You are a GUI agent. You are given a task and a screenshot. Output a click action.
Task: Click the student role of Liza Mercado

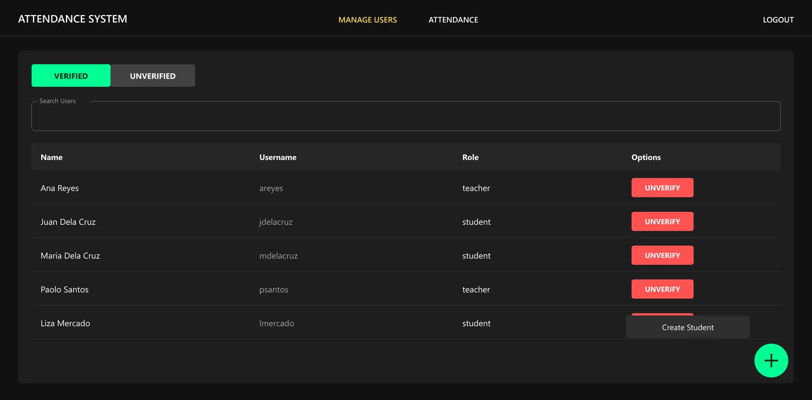pyautogui.click(x=476, y=323)
